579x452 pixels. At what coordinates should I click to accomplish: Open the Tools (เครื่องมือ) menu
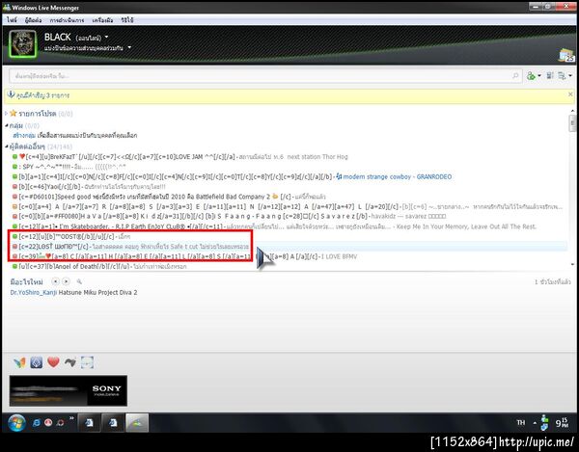(102, 20)
